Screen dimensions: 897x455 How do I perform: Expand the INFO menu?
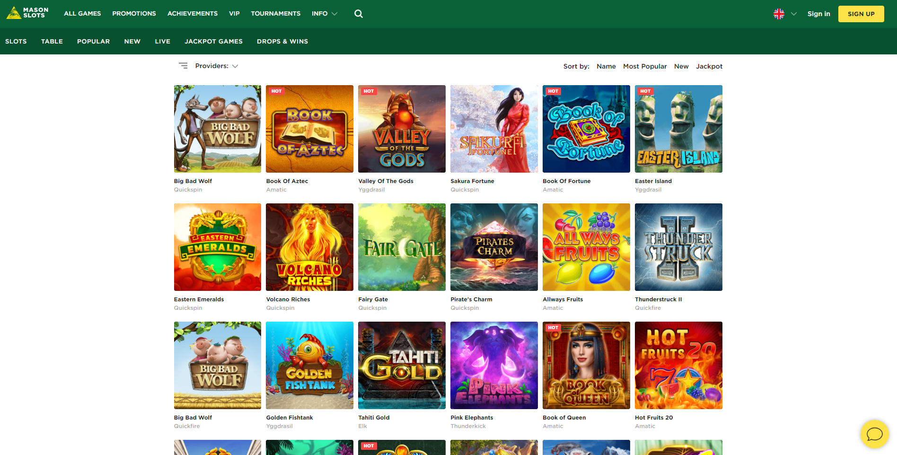(325, 14)
